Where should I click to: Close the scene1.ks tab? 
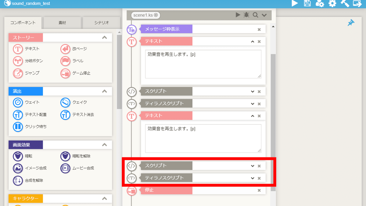click(x=156, y=15)
